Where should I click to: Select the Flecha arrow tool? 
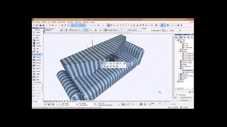[x=37, y=32]
